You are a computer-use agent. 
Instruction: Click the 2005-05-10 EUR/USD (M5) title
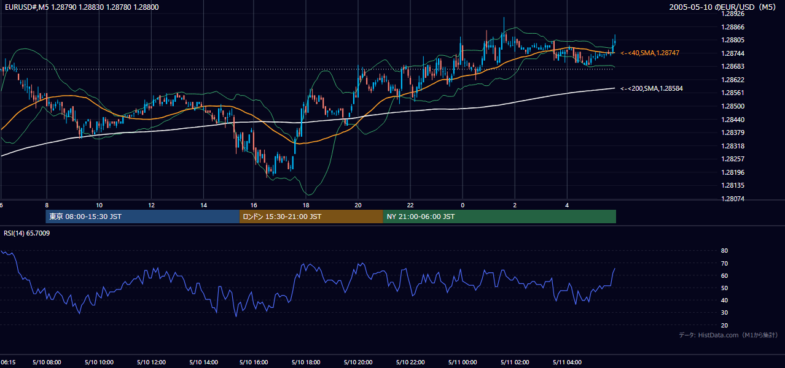(723, 7)
